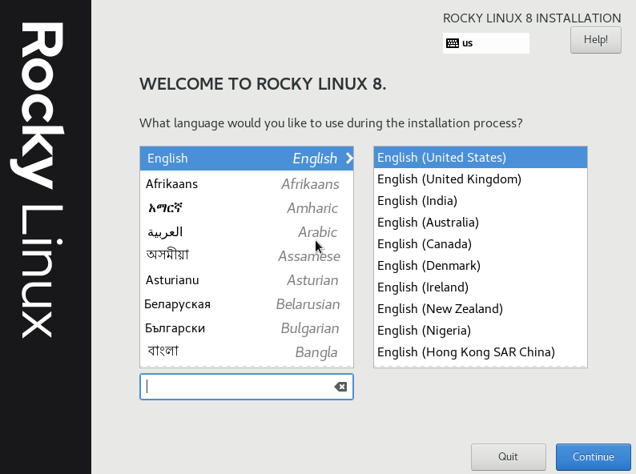Pick Български (Bulgarian) language
The width and height of the screenshot is (636, 474).
pyautogui.click(x=247, y=328)
